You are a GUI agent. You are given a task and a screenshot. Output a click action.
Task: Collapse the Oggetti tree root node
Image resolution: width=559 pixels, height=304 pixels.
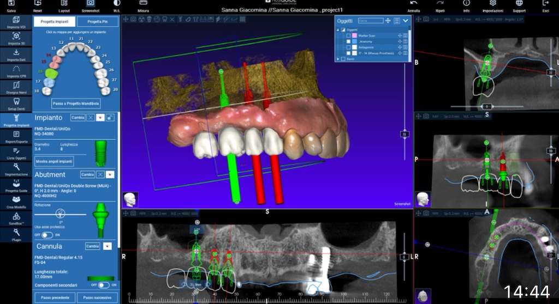[x=338, y=29]
